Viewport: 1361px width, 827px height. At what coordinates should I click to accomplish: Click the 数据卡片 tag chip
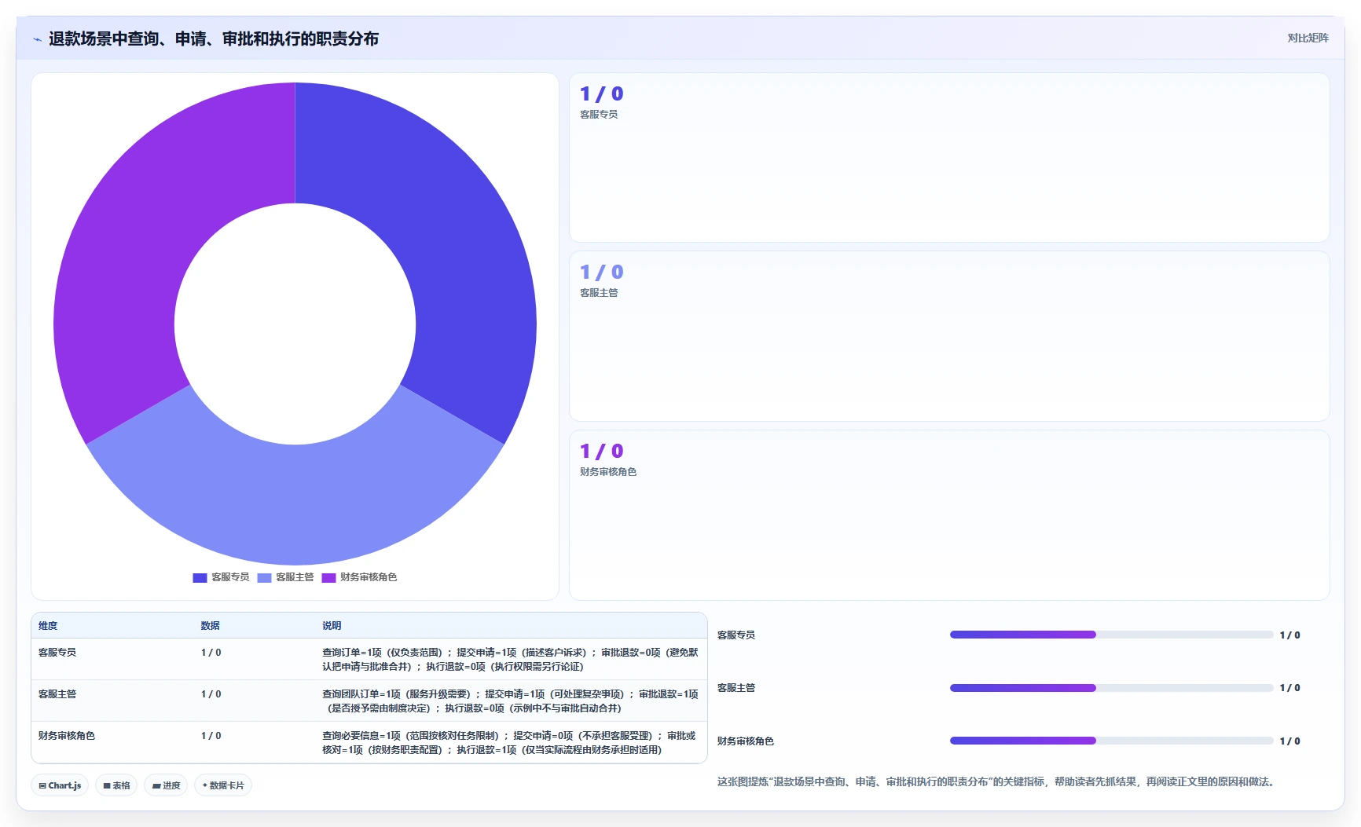coord(223,785)
